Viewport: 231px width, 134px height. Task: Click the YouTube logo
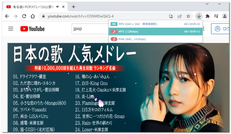(32, 29)
